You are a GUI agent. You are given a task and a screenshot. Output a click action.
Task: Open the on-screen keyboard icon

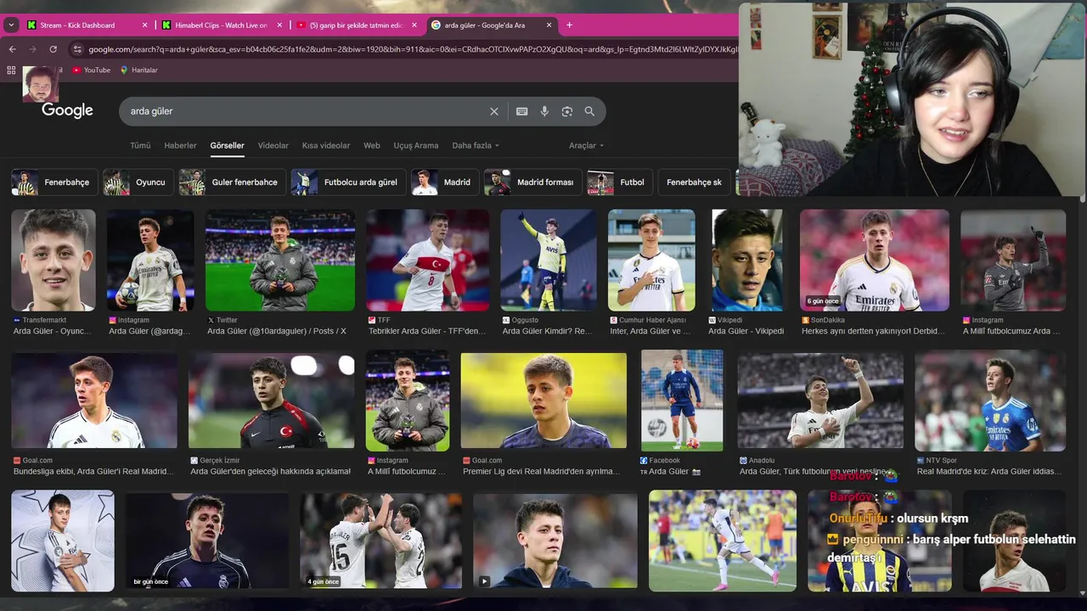coord(522,111)
